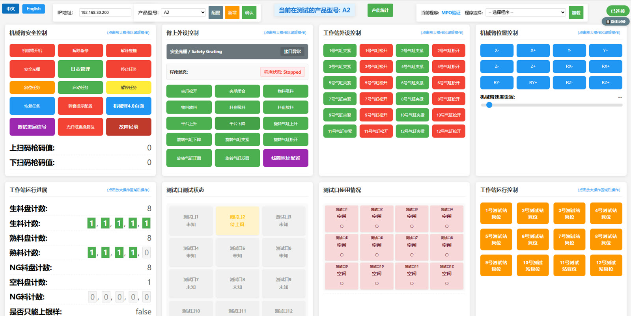Click the 解除急停 button
This screenshot has width=631, height=316.
coord(80,50)
